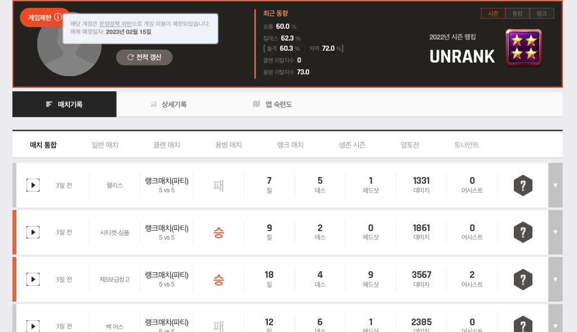Expand the 팰리스 match details
Viewport: 577px width, 332px height.
tap(555, 185)
